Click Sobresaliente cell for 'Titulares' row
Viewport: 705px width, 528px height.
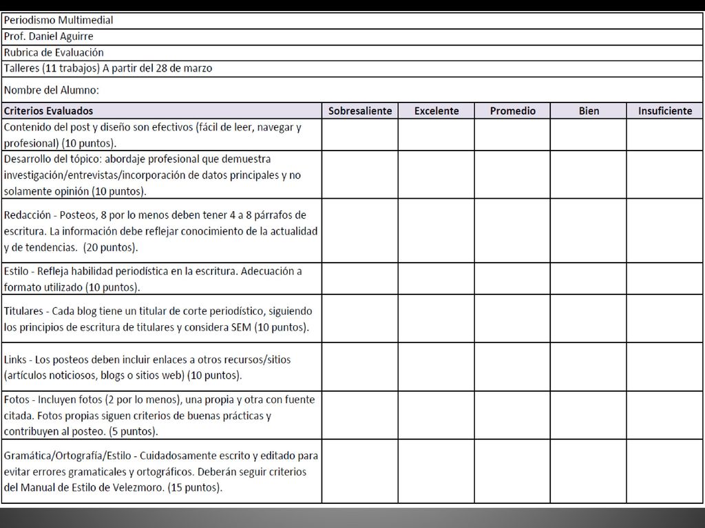(x=359, y=319)
